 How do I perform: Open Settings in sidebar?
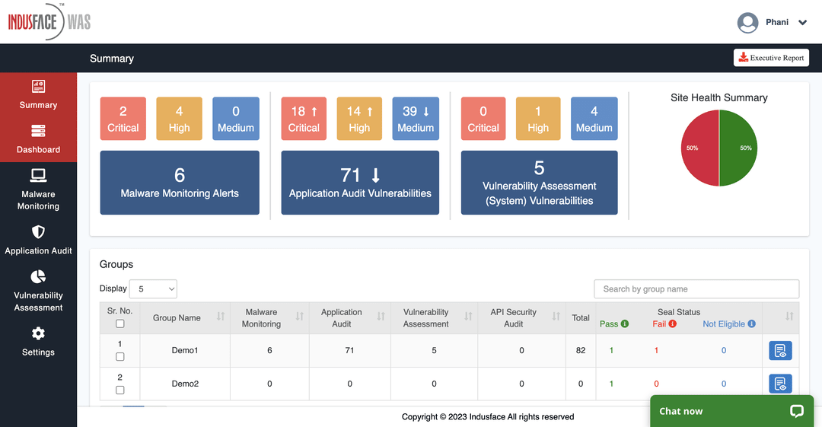tap(38, 342)
